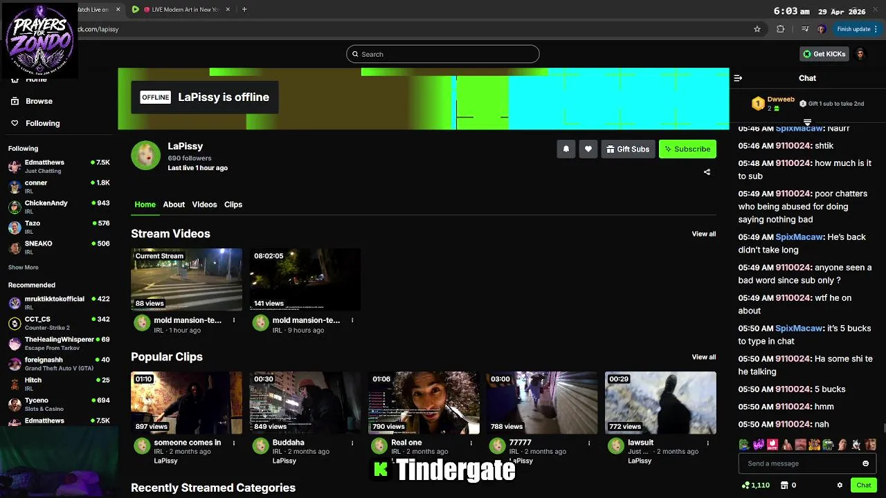Open Following in the left sidebar
This screenshot has width=886, height=498.
43,123
